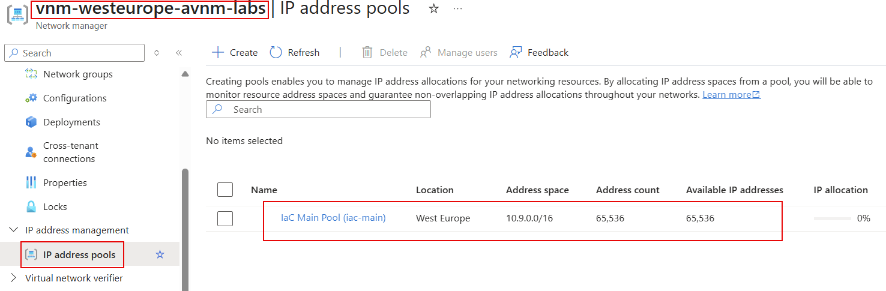Click the Delete button label

point(394,53)
